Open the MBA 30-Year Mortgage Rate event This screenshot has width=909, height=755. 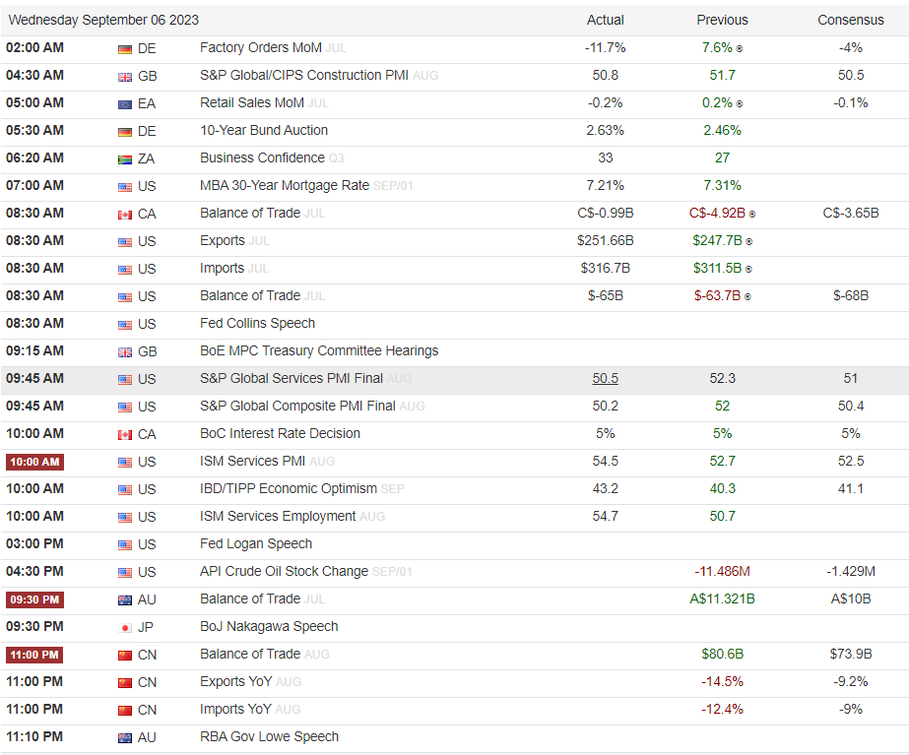click(285, 185)
